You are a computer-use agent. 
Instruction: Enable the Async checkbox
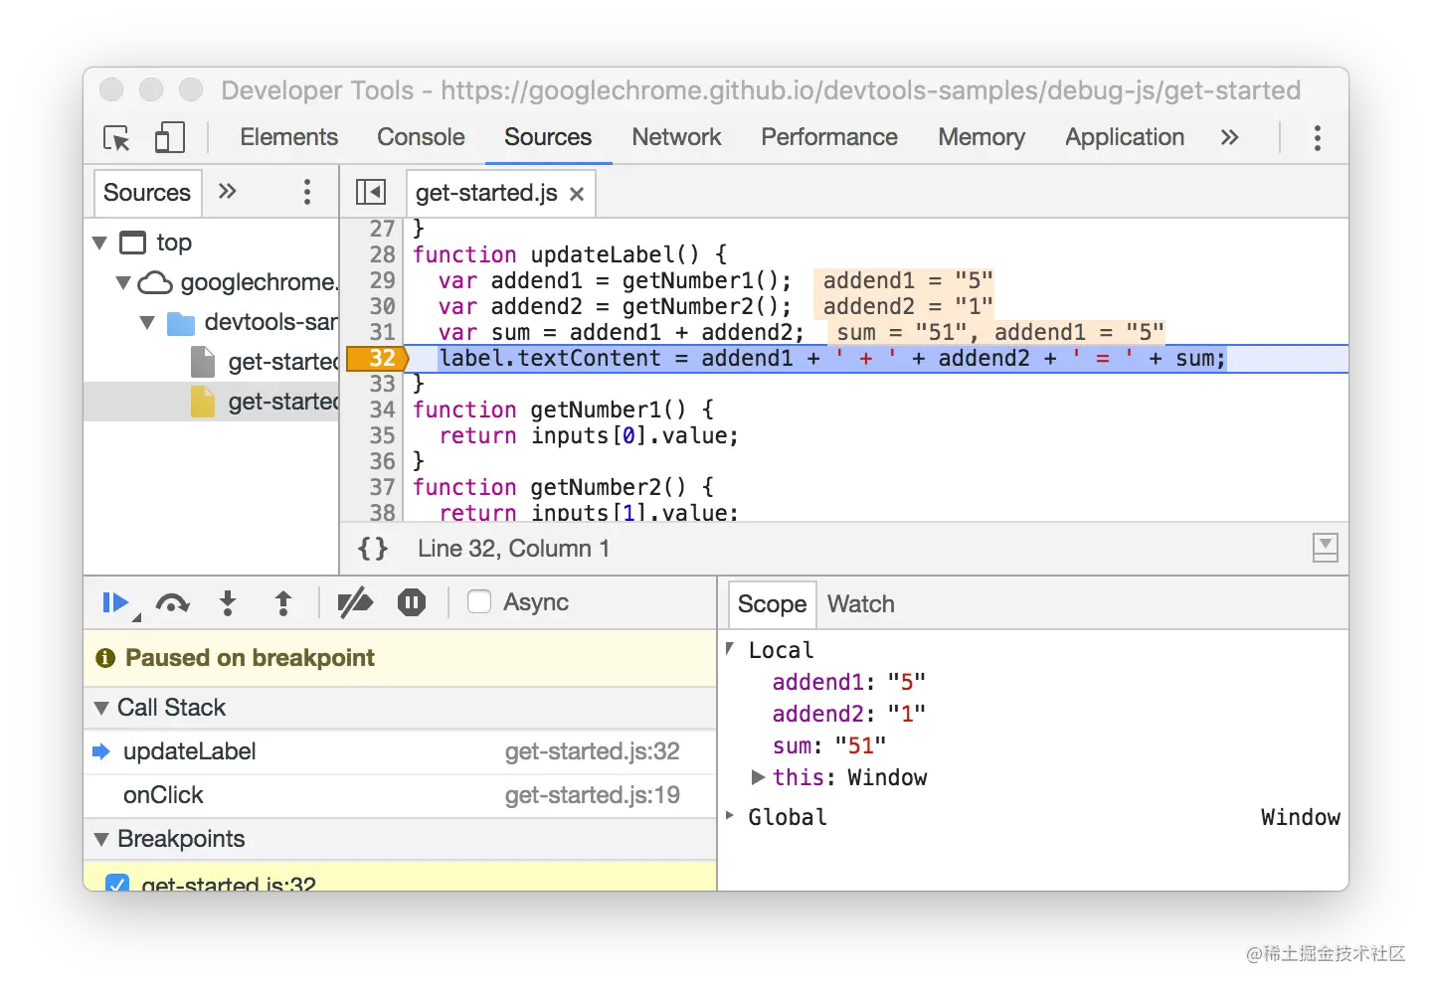(479, 601)
